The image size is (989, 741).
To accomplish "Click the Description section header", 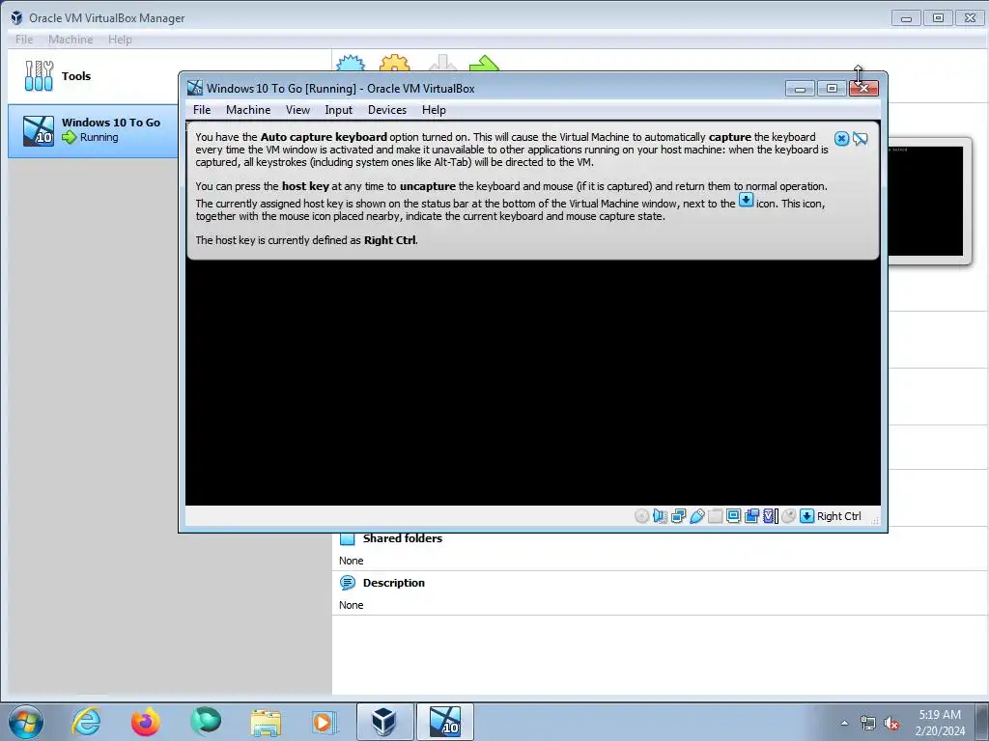I will 394,583.
